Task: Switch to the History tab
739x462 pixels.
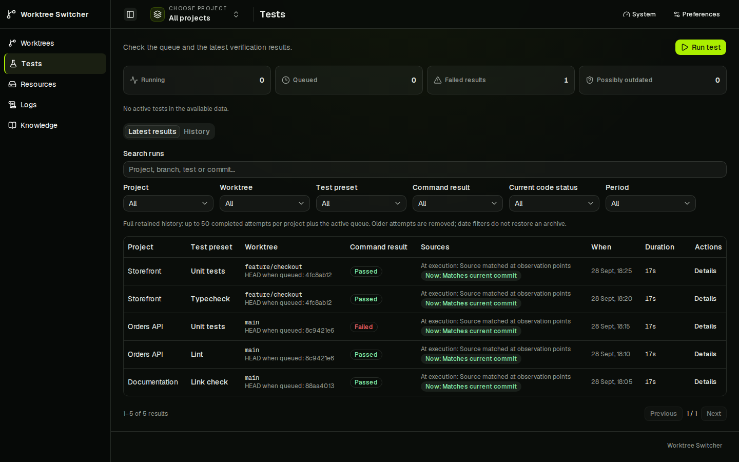Action: click(197, 131)
